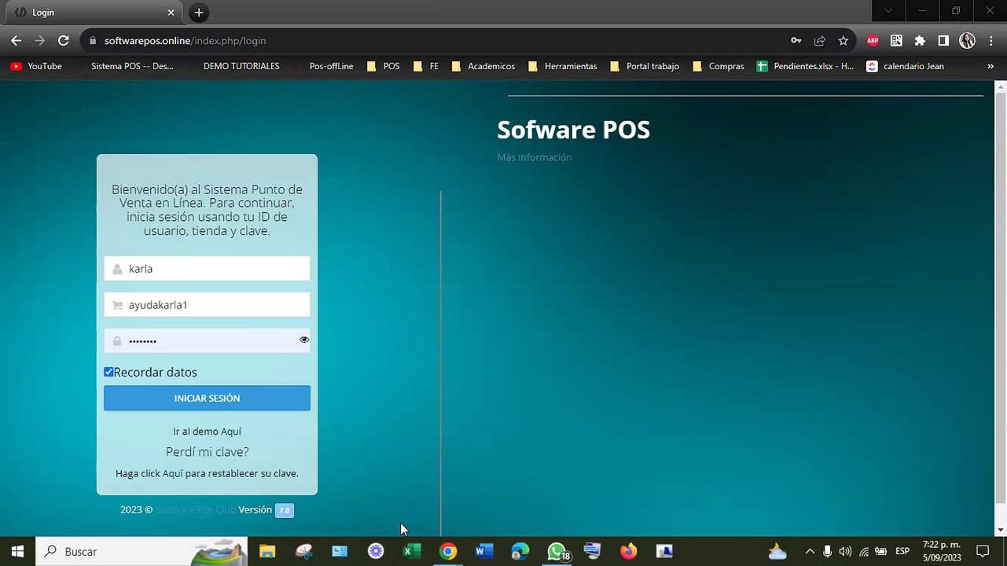Click the version 7.0 badge
The width and height of the screenshot is (1007, 566).
[x=285, y=510]
